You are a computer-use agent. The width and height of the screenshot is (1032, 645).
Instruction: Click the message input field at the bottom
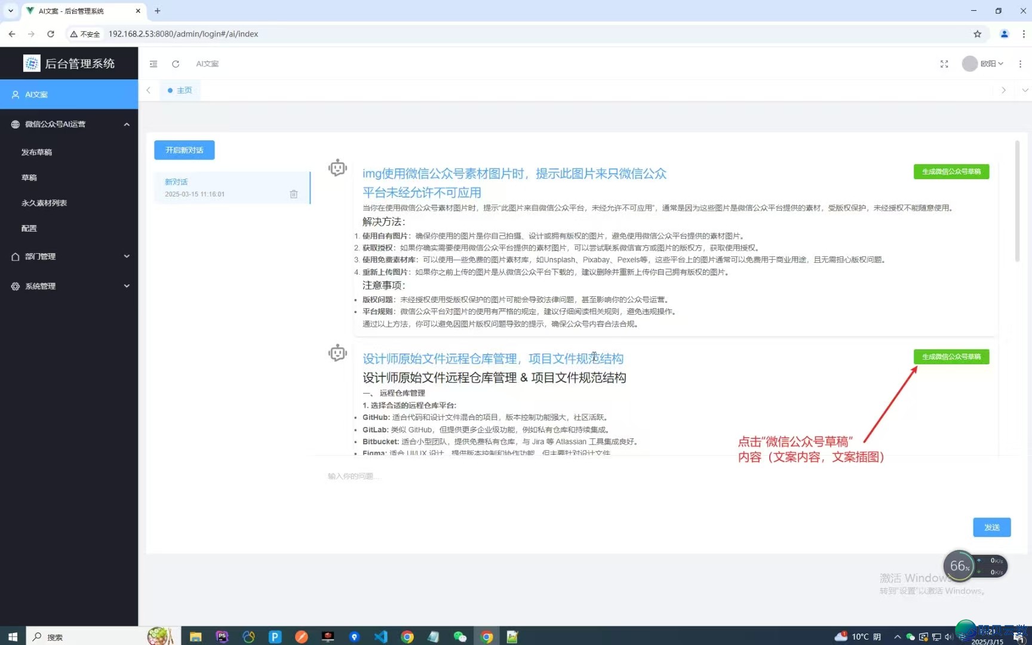(537, 476)
